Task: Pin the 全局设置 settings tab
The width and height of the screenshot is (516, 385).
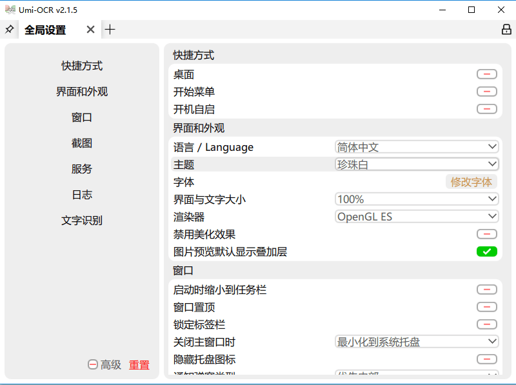Action: coord(9,29)
